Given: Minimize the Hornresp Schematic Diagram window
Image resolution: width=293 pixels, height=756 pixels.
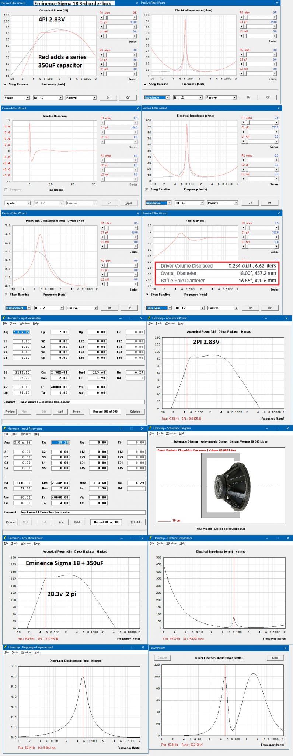Looking at the screenshot, I should (x=266, y=428).
